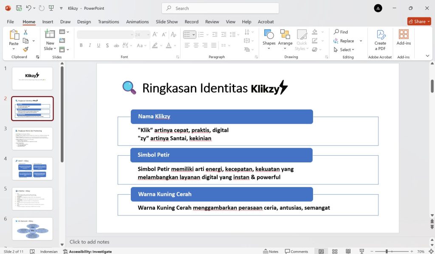Select slide 4 thumbnail in the slide panel
435x254 pixels.
point(32,168)
